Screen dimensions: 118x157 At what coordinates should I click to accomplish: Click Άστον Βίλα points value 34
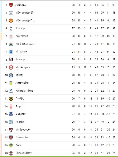click(114, 83)
